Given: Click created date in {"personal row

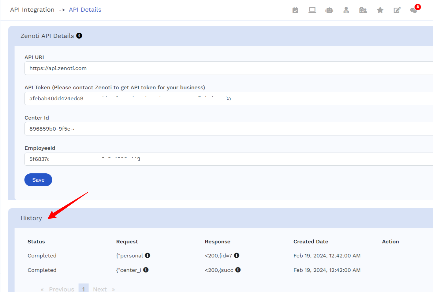Looking at the screenshot, I should click(327, 256).
